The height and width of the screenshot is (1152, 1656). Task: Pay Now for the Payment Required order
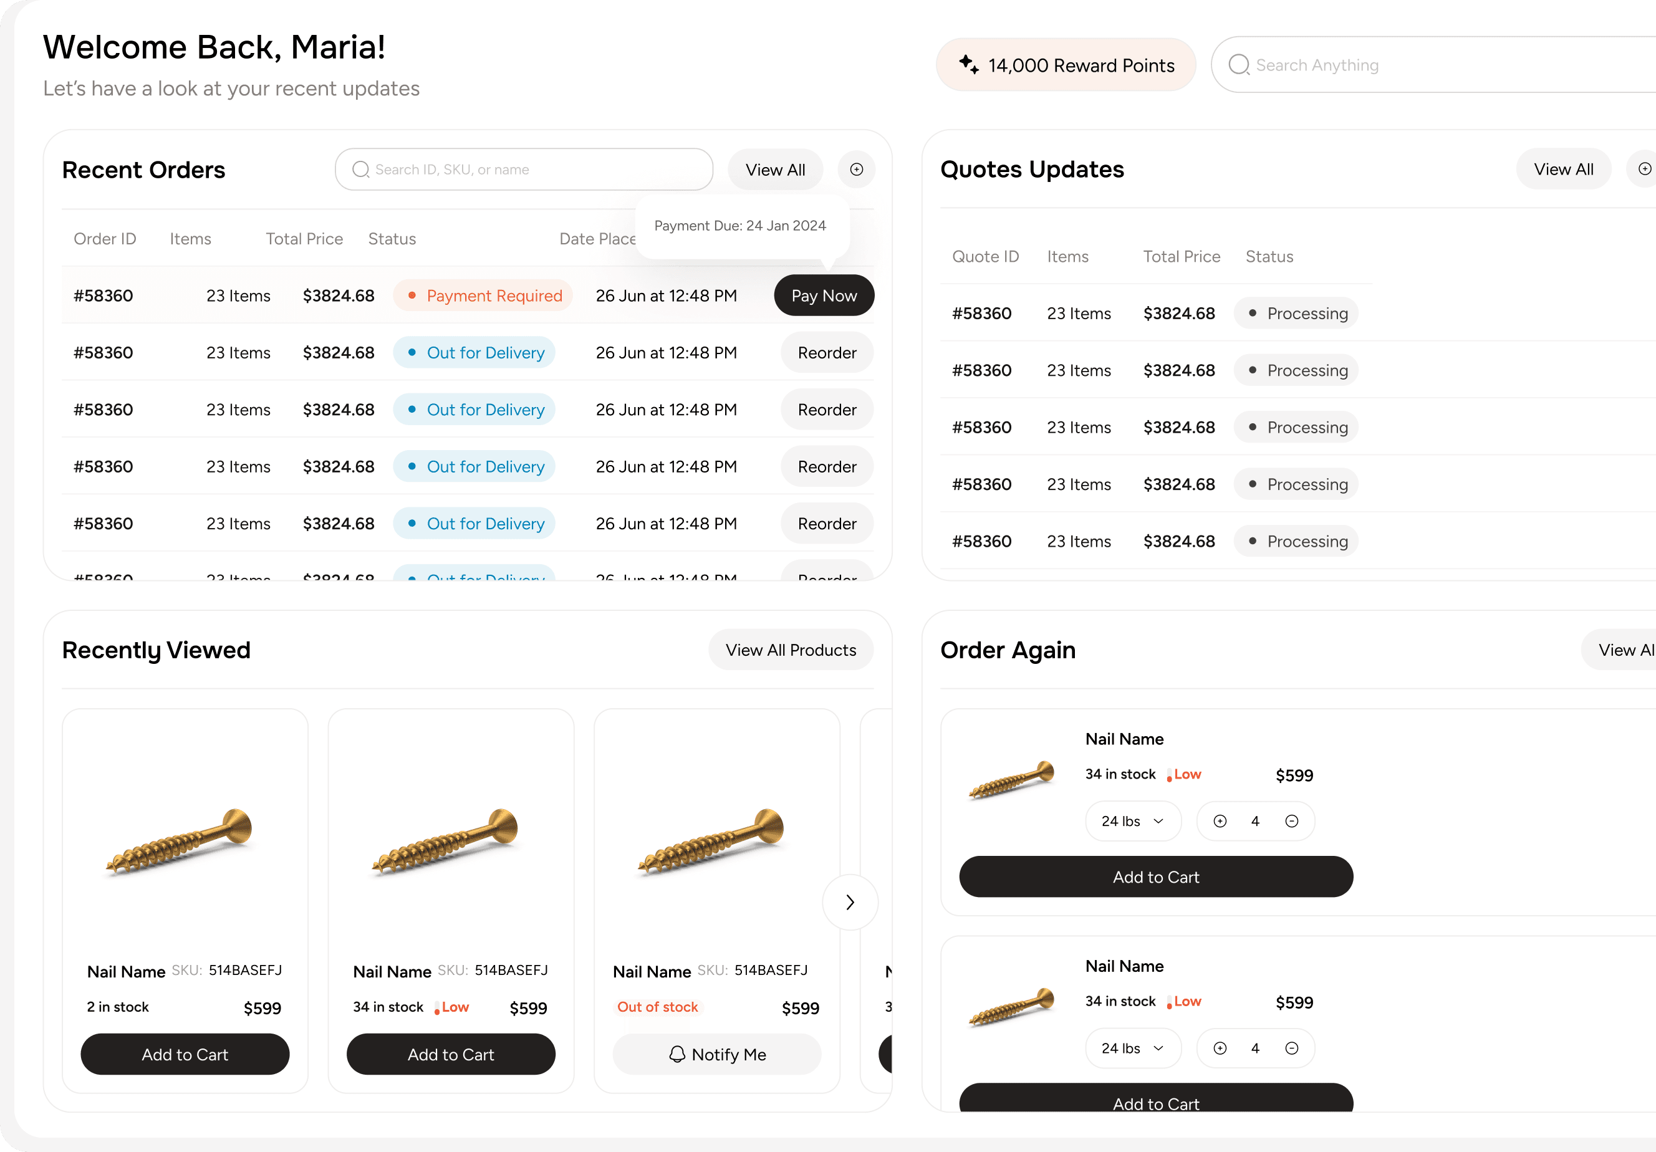pyautogui.click(x=824, y=295)
